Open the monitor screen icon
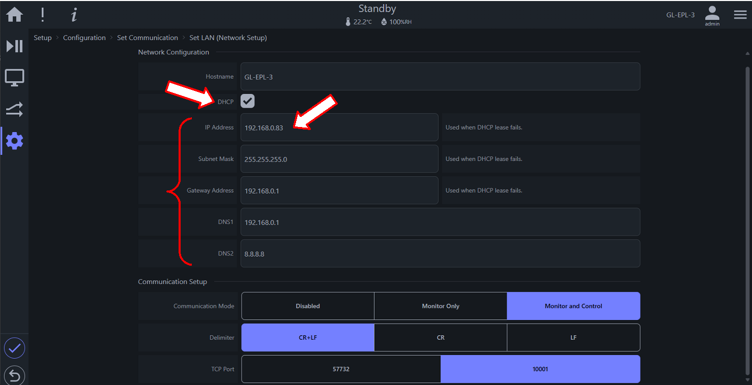The width and height of the screenshot is (752, 385). [x=14, y=78]
